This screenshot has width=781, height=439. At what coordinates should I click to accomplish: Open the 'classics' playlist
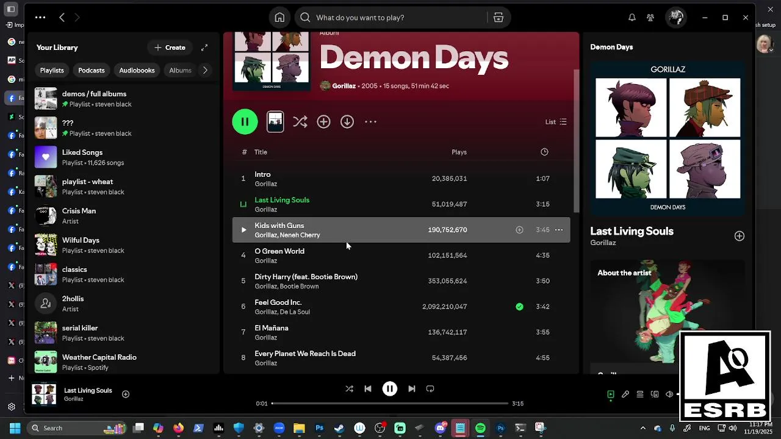click(125, 274)
